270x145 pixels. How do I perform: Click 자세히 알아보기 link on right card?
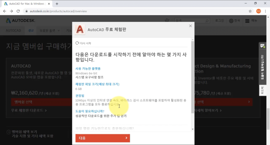pyautogui.click(x=208, y=110)
